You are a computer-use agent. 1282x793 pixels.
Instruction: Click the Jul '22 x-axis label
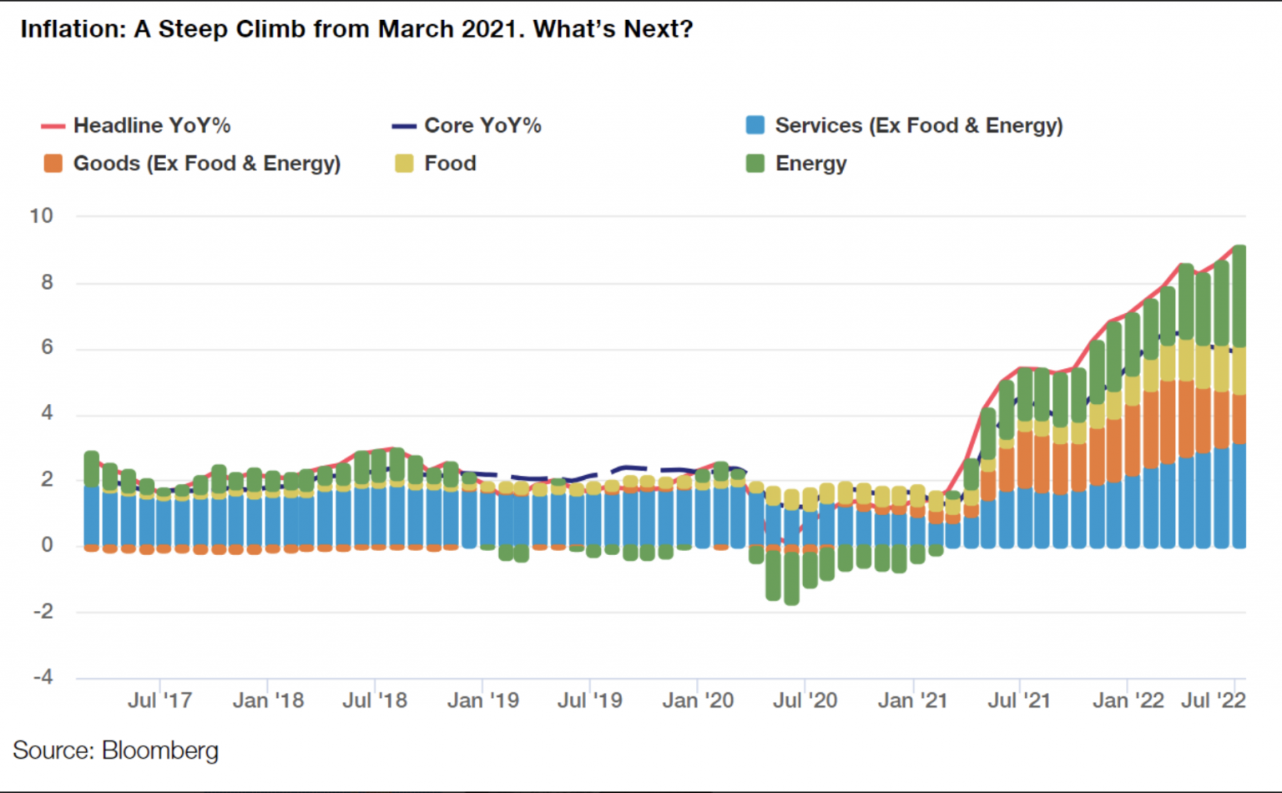coord(1213,700)
